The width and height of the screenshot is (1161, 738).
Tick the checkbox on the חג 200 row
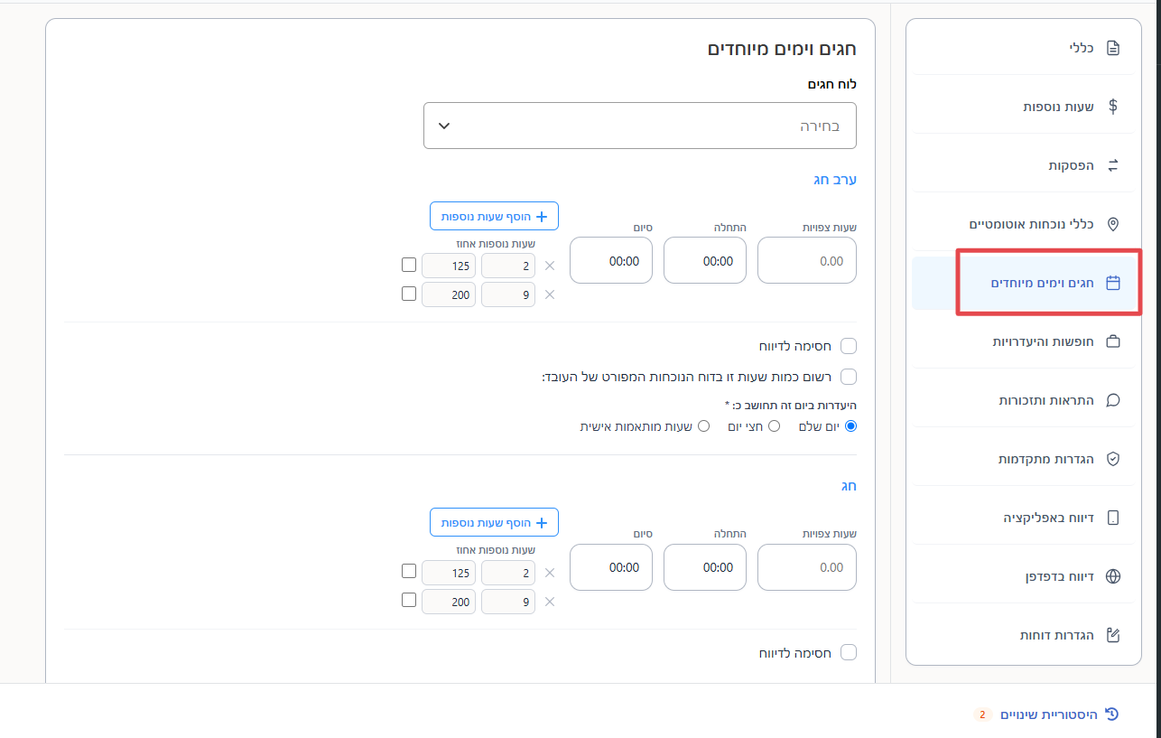409,600
